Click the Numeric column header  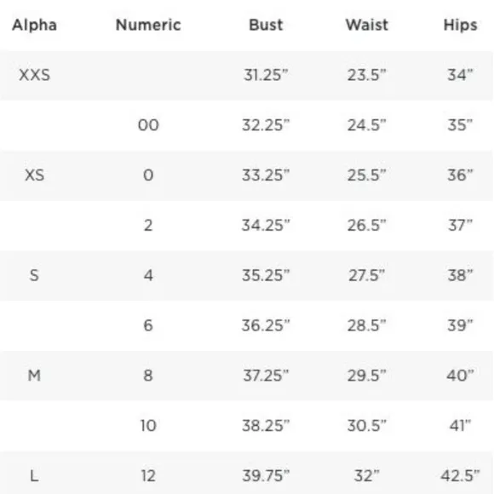[x=148, y=25]
